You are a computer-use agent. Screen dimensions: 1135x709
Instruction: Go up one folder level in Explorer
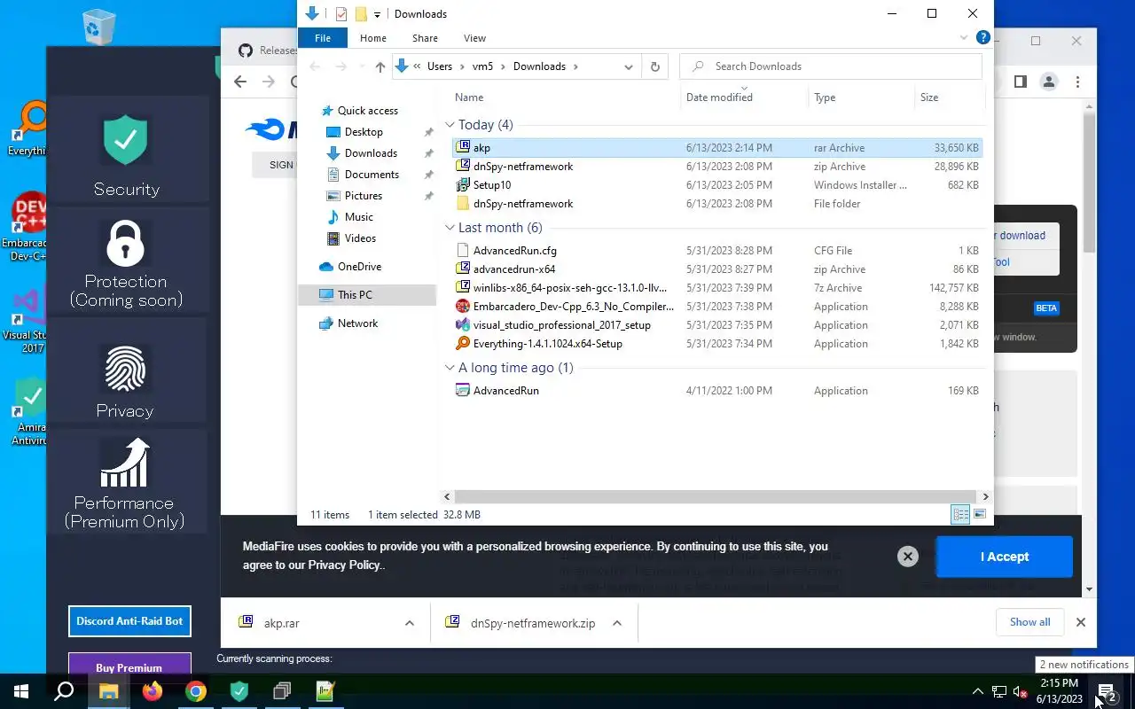pos(380,66)
